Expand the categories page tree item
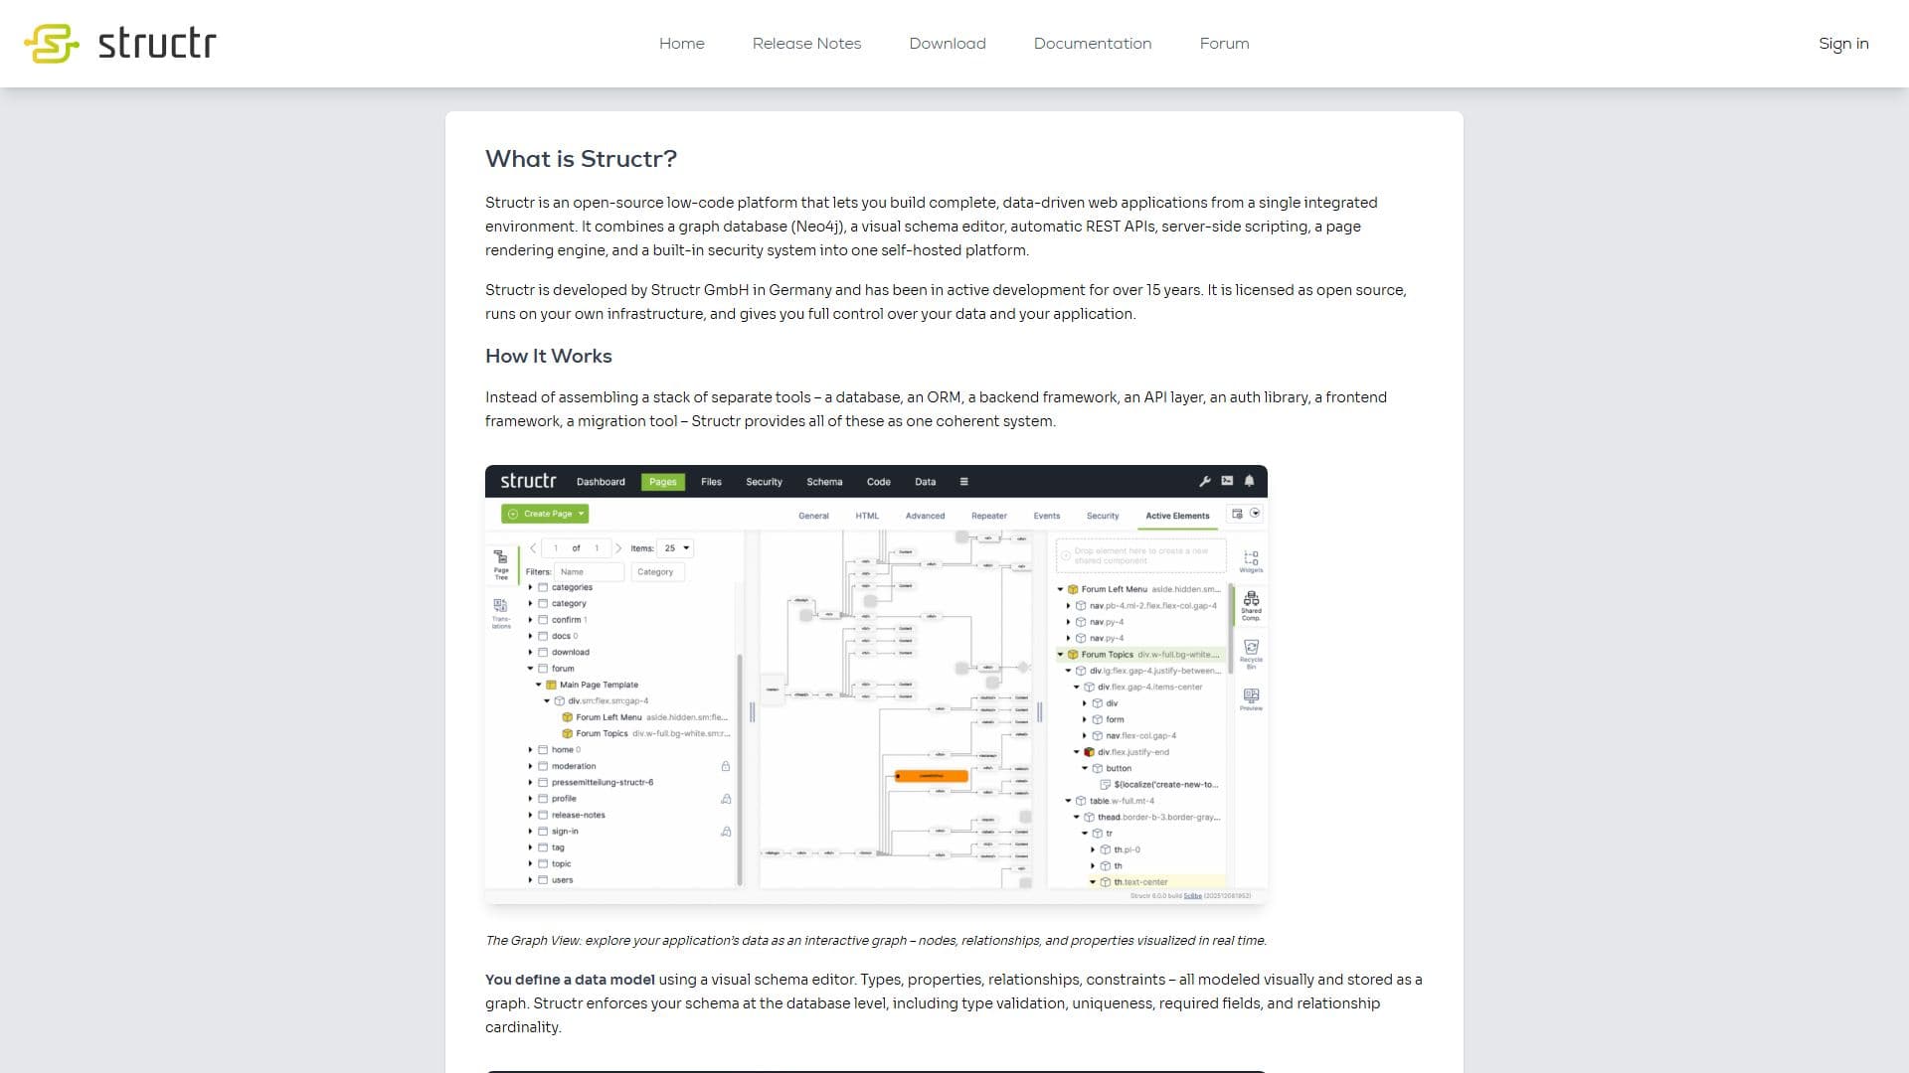 pyautogui.click(x=530, y=587)
